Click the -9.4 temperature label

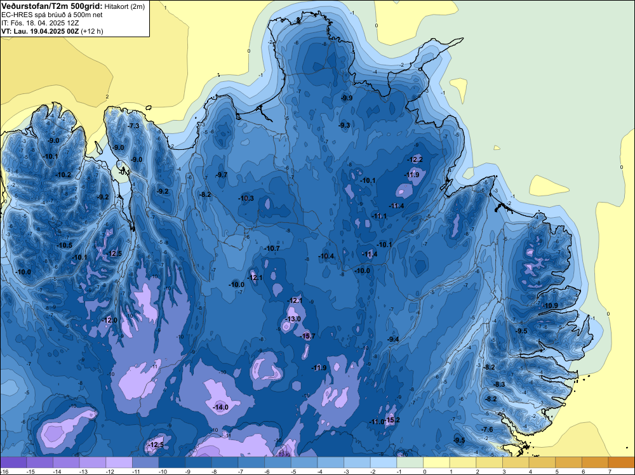coord(393,339)
